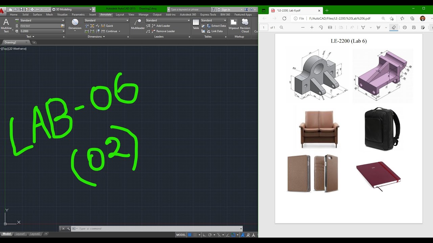Click the Plot (print) quick access icon
The width and height of the screenshot is (433, 243).
pyautogui.click(x=32, y=9)
